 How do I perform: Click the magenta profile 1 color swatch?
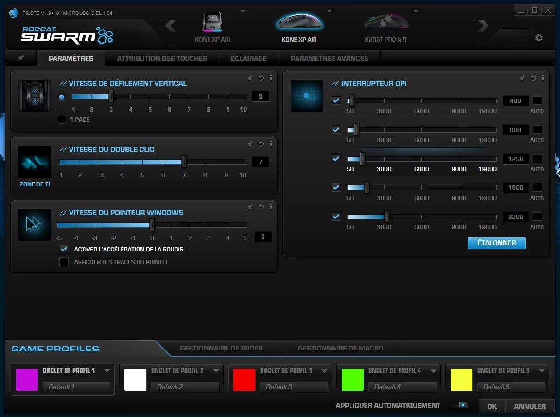pyautogui.click(x=27, y=380)
